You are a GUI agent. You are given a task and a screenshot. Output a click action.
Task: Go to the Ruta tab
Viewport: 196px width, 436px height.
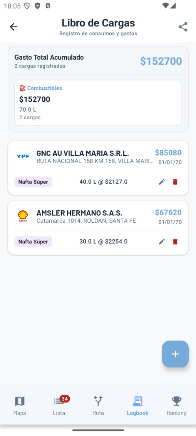click(x=98, y=406)
